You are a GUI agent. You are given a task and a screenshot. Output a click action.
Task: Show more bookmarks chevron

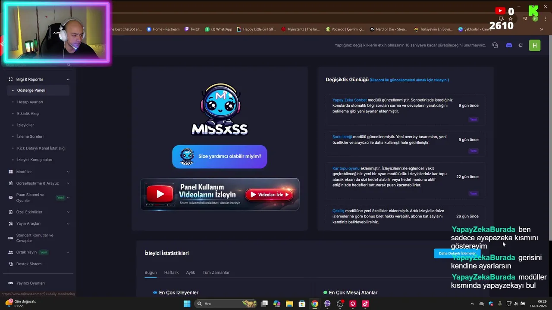pyautogui.click(x=541, y=29)
